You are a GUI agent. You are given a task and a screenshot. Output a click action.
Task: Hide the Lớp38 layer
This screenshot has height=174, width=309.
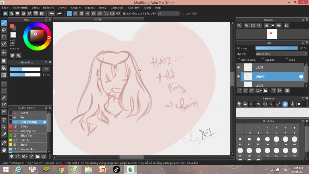pyautogui.click(x=238, y=67)
